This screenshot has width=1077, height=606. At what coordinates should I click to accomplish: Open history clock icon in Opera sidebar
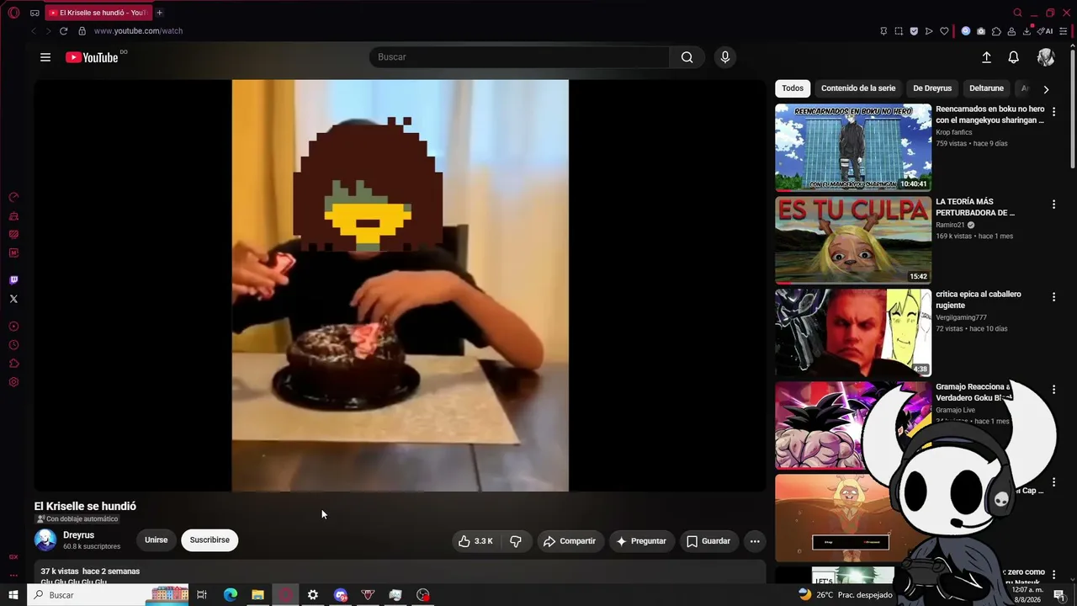click(13, 345)
